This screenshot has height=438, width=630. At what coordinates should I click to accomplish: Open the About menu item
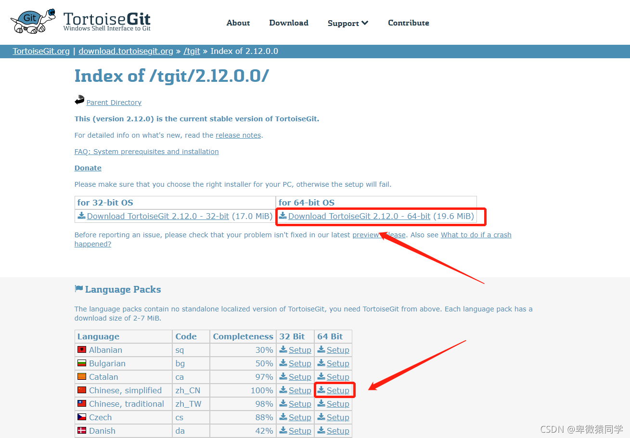point(238,23)
